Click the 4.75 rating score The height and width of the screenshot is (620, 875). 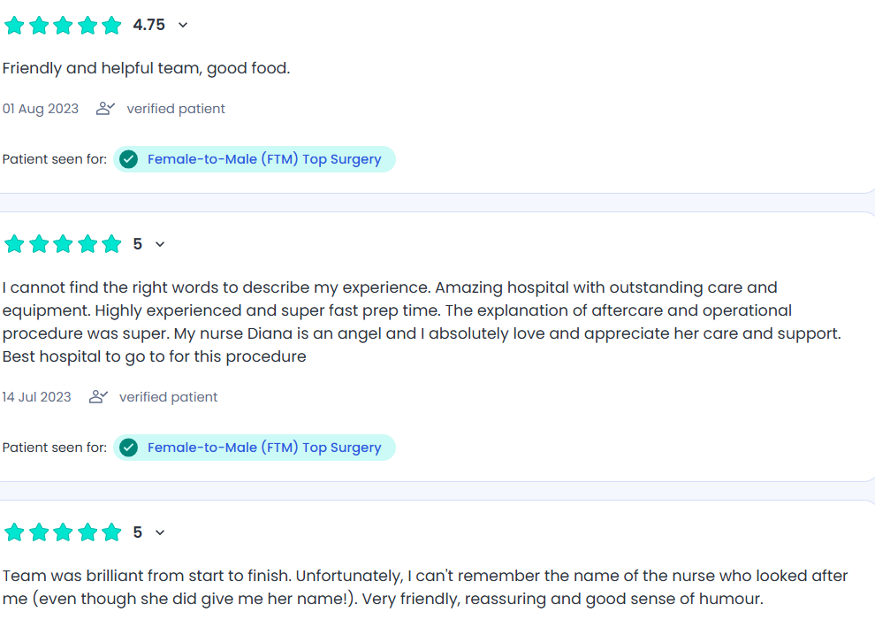click(x=148, y=26)
